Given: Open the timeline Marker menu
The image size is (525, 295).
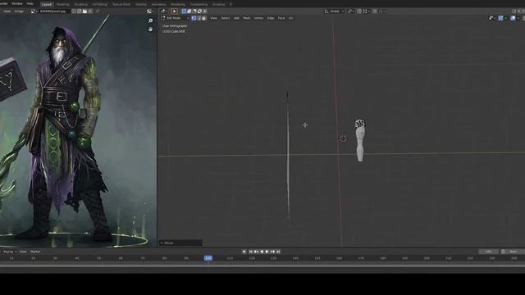Looking at the screenshot, I should pyautogui.click(x=35, y=252).
